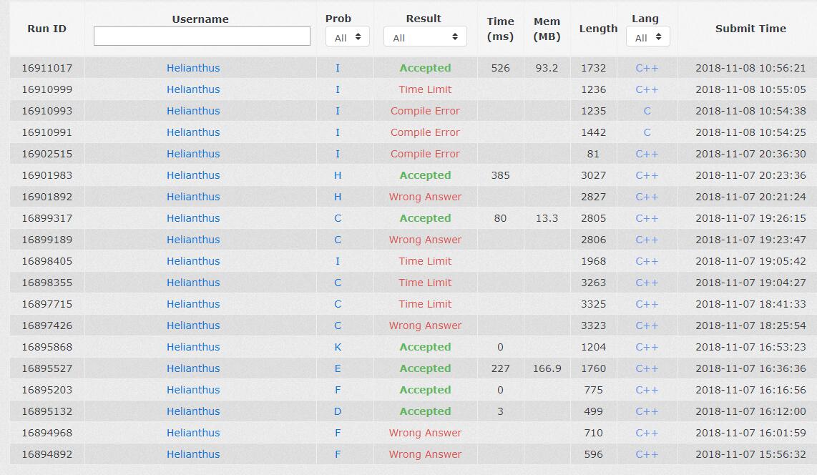Click C++ source link for run 16894968
Viewport: 817px width, 475px height.
pyautogui.click(x=647, y=433)
